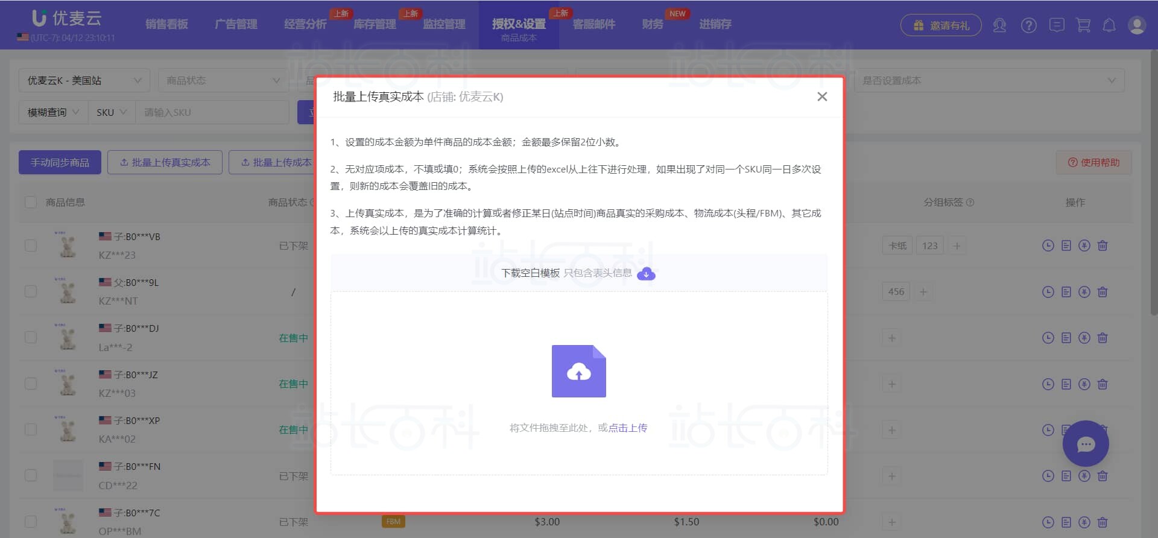Add a group tag next to tag 456
1158x538 pixels.
pyautogui.click(x=923, y=292)
